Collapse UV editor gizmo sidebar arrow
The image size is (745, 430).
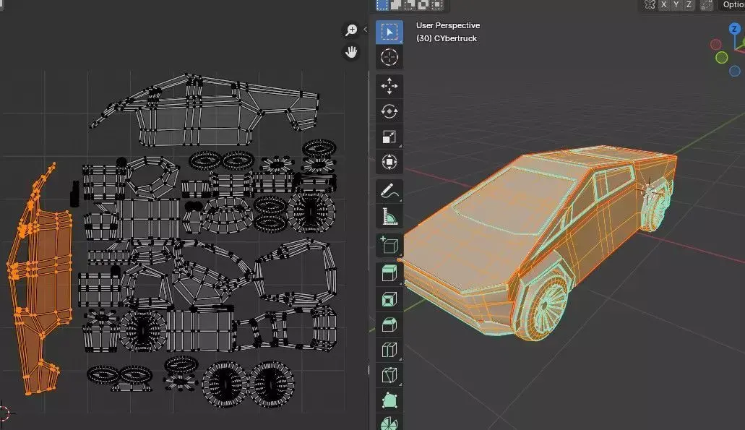click(365, 30)
